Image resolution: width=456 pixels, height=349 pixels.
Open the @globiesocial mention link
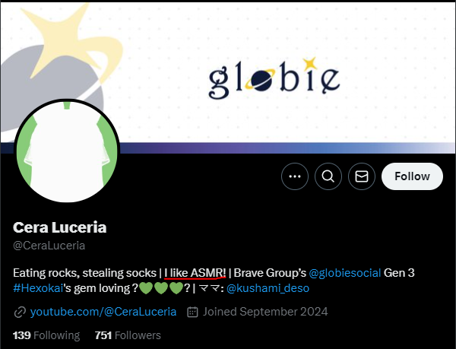pyautogui.click(x=344, y=273)
